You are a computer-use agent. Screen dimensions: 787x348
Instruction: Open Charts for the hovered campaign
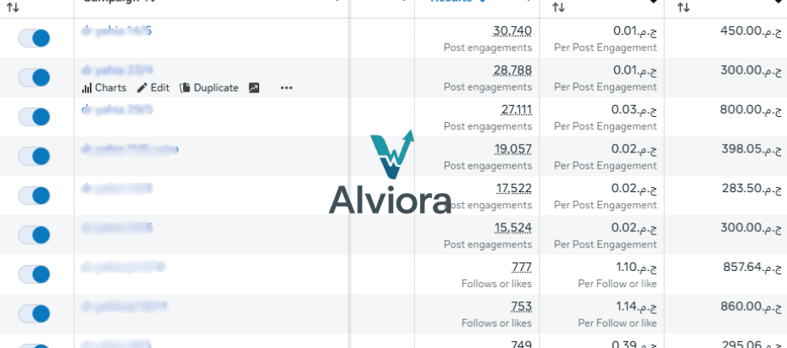pos(103,87)
